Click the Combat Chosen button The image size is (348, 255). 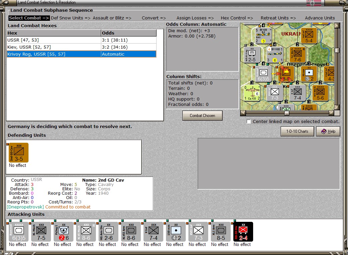[202, 116]
